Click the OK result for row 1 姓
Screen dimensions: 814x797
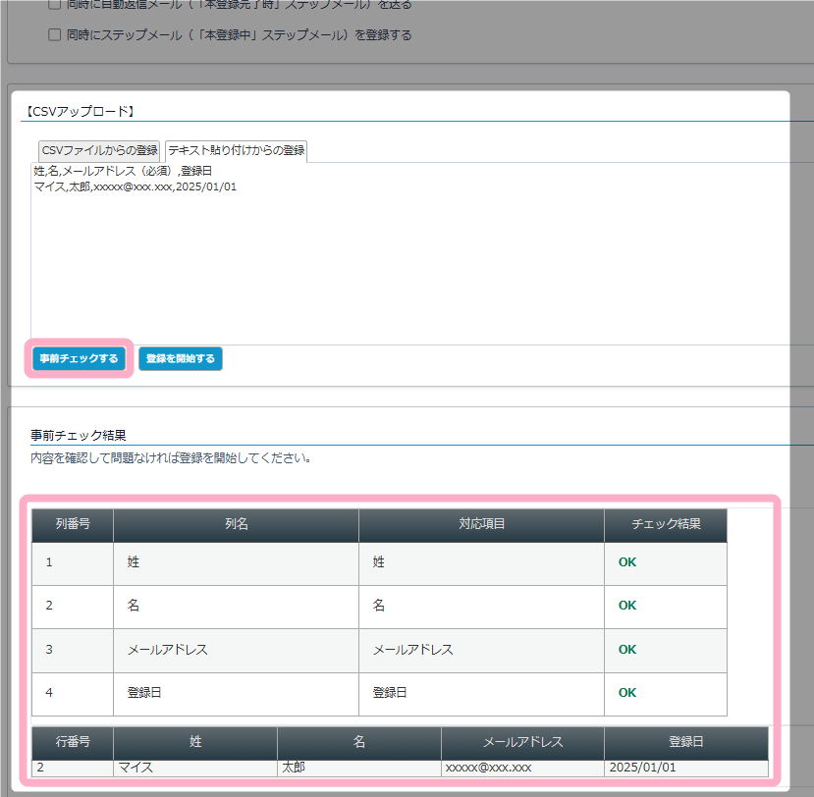(x=627, y=563)
